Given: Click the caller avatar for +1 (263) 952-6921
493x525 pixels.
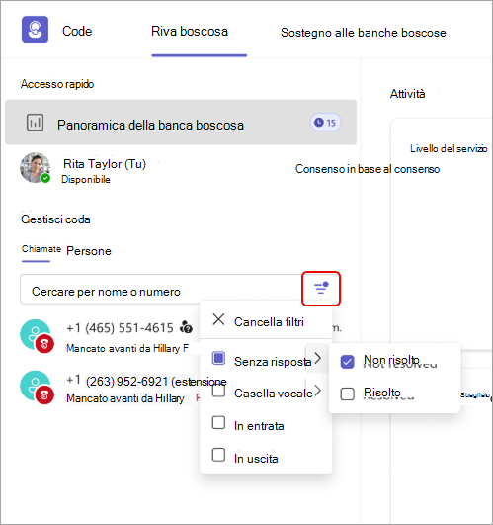Looking at the screenshot, I should coord(37,387).
